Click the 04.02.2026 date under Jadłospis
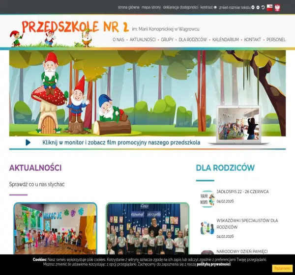The width and height of the screenshot is (295, 275). coord(225,201)
